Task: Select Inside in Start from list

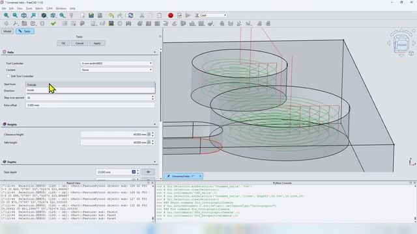Action: tap(90, 90)
